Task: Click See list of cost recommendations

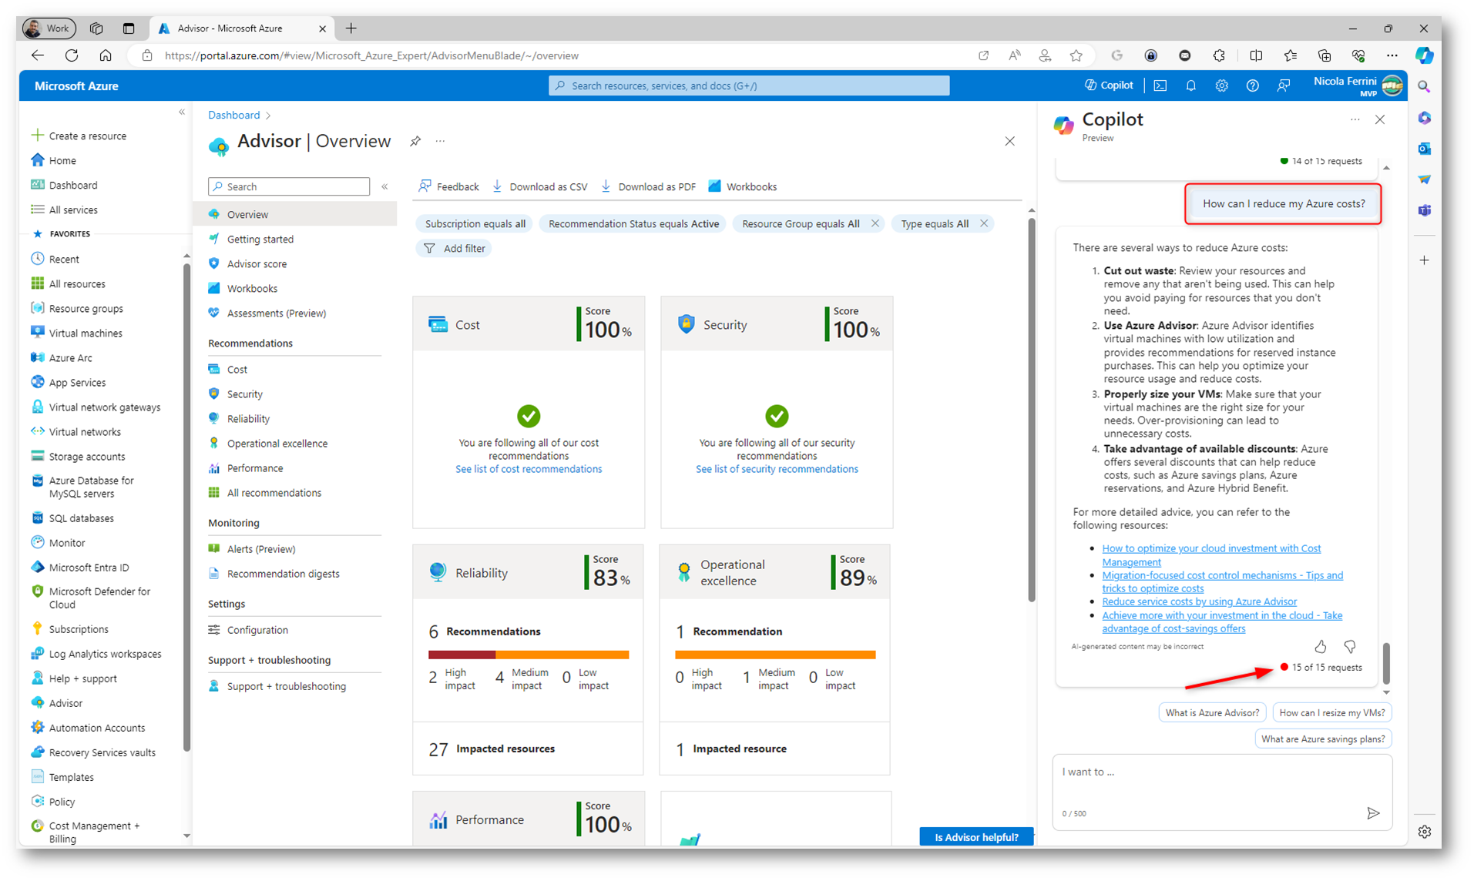Action: click(x=529, y=469)
